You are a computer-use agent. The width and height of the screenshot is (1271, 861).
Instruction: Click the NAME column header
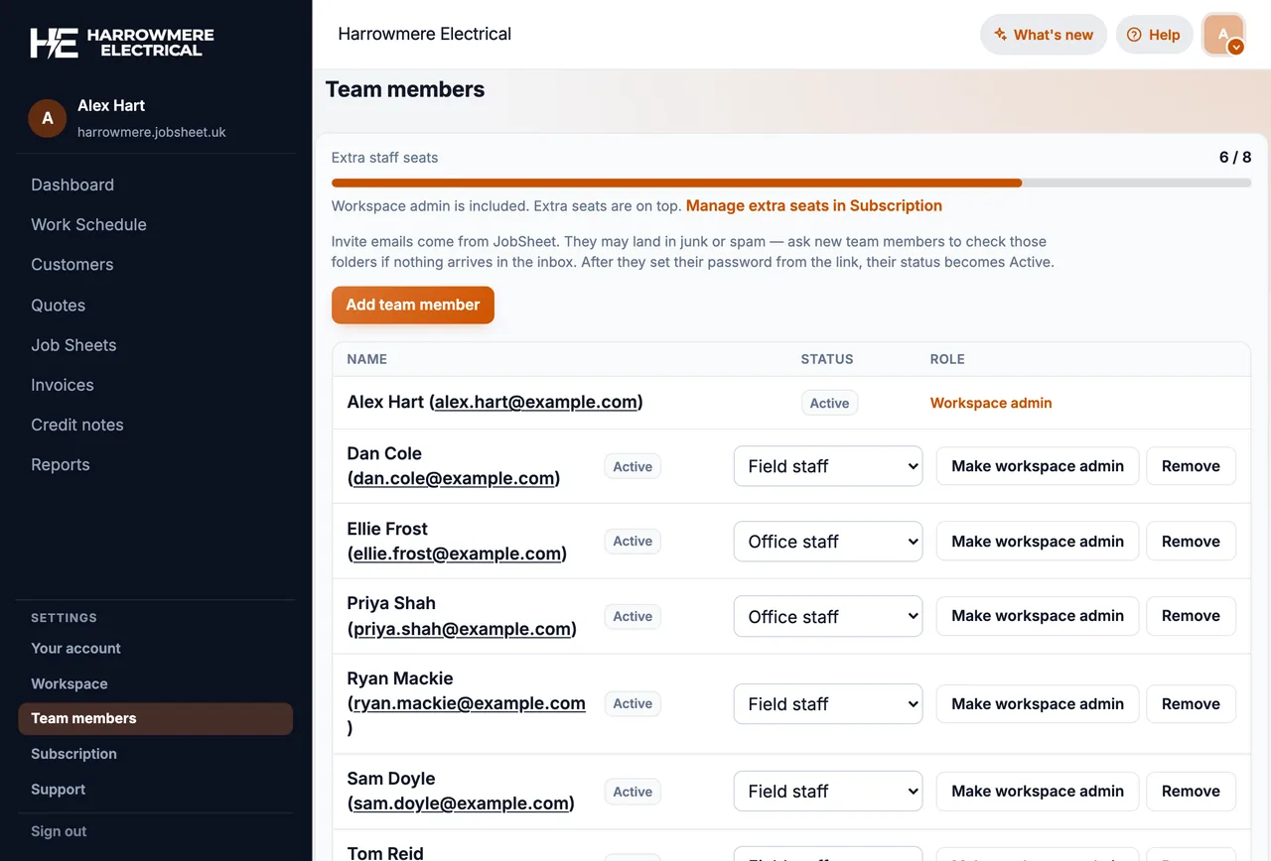pyautogui.click(x=366, y=359)
